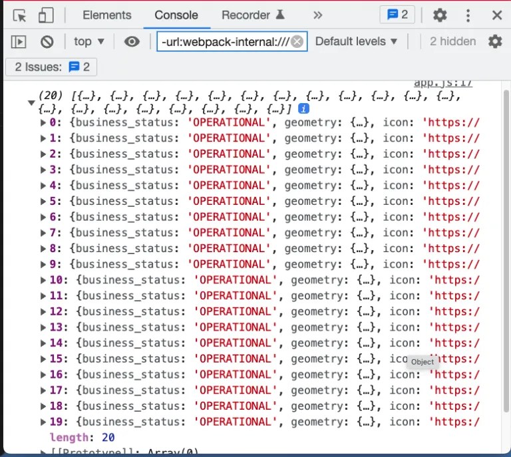This screenshot has width=511, height=457.
Task: Expand array item 19
Action: click(43, 422)
